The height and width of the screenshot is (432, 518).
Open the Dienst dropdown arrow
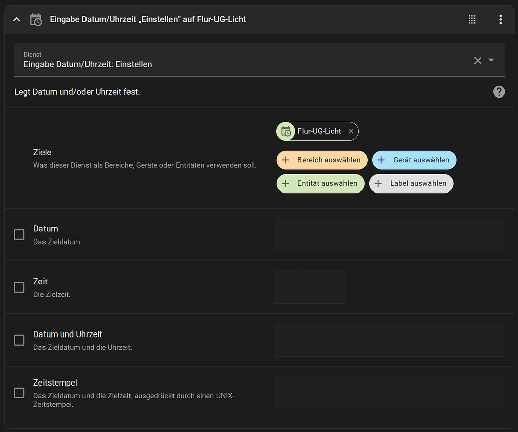[491, 60]
